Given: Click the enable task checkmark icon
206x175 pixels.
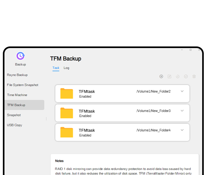Looking at the screenshot, I should (x=186, y=76).
